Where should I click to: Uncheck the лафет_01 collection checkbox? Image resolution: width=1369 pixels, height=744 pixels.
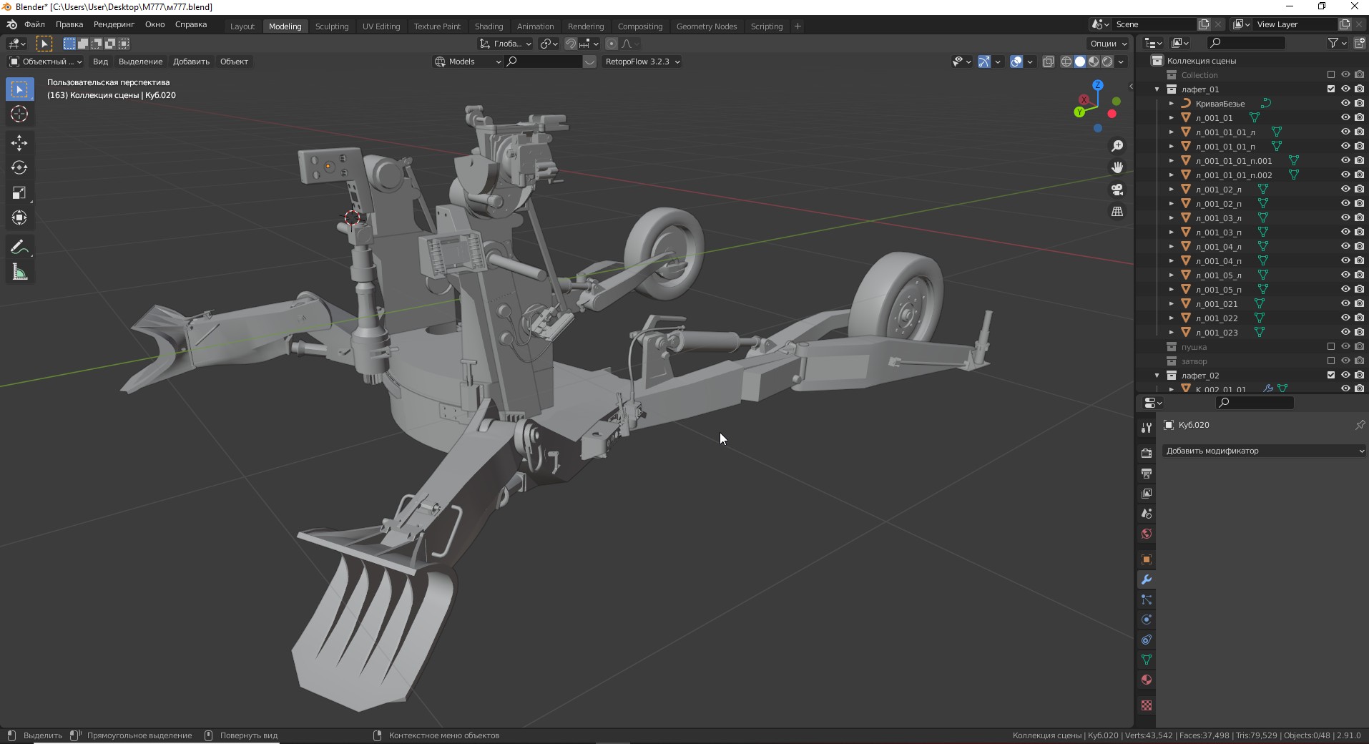click(x=1331, y=89)
